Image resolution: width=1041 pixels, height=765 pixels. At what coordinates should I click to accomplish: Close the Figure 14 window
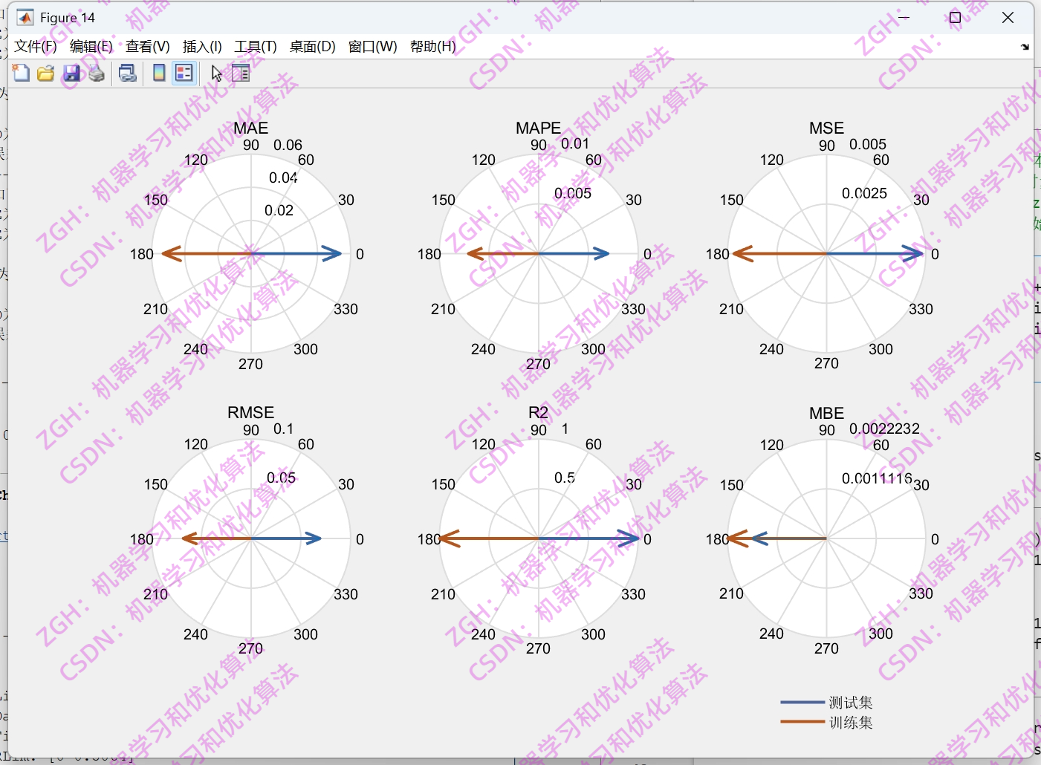point(1008,17)
